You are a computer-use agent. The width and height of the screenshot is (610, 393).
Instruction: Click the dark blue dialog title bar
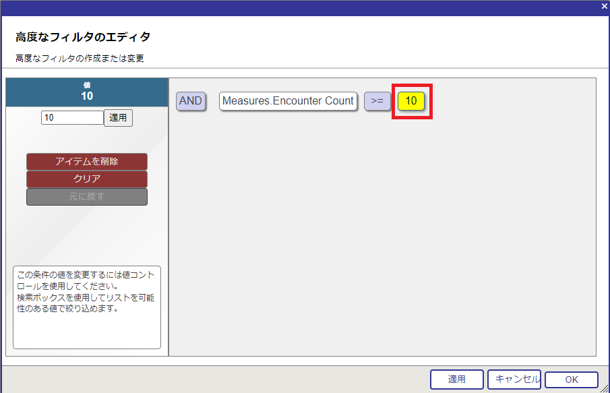[x=303, y=7]
